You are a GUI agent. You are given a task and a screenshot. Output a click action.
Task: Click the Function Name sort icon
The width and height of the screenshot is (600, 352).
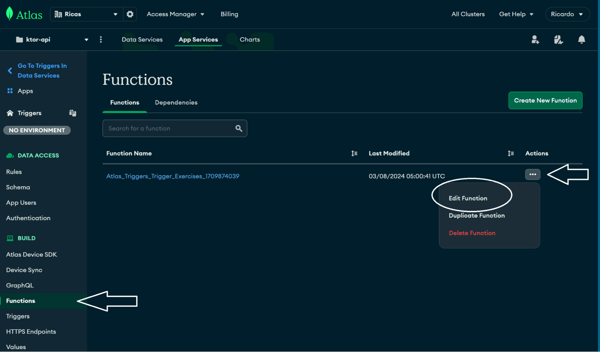tap(354, 153)
